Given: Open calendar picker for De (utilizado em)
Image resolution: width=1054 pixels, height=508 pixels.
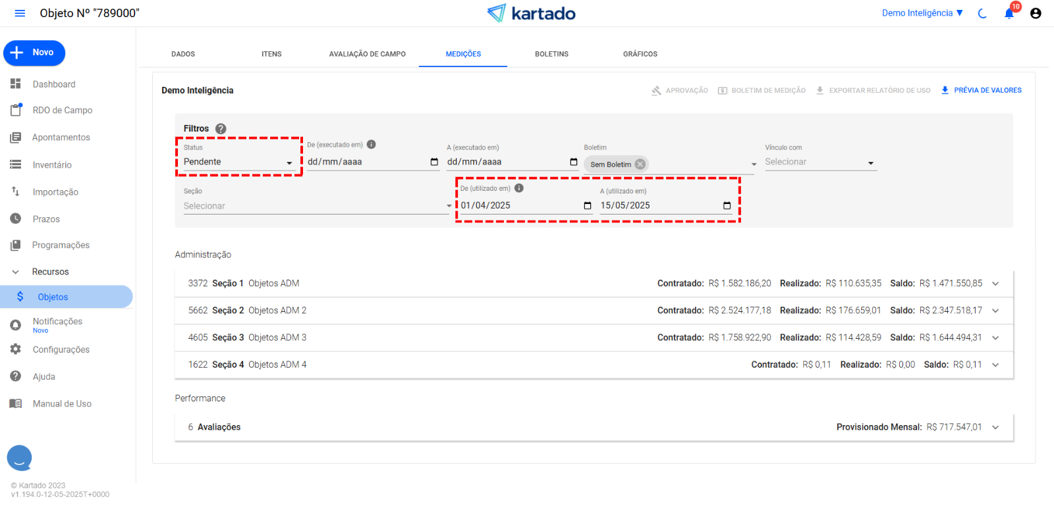Looking at the screenshot, I should [588, 206].
